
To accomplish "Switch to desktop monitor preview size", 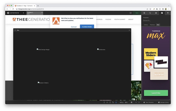I will [x=116, y=102].
